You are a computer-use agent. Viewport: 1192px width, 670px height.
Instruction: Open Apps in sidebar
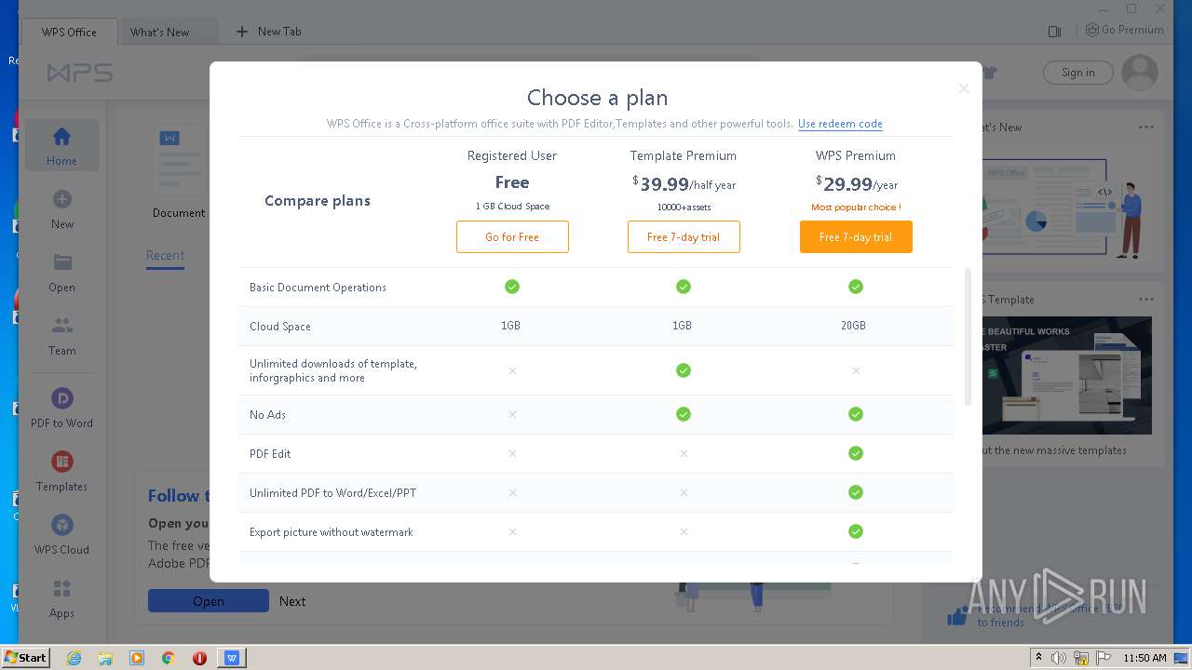[61, 597]
